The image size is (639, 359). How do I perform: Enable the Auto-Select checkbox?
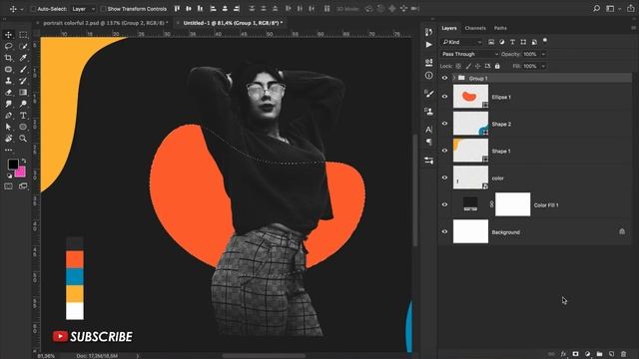(x=33, y=9)
